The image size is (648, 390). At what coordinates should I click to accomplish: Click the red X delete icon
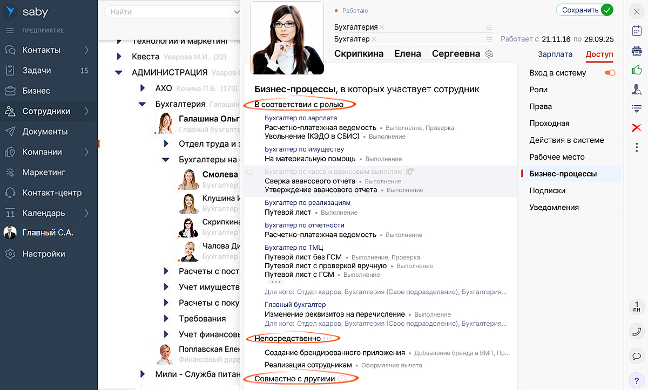click(636, 128)
